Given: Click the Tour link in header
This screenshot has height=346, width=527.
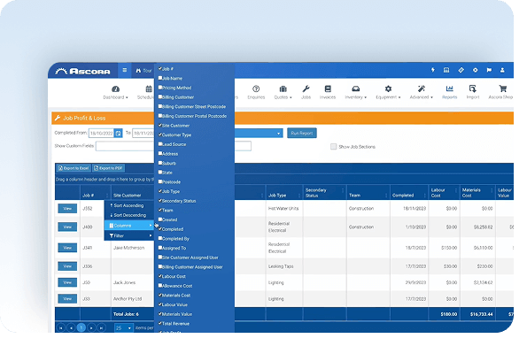Looking at the screenshot, I should click(143, 71).
